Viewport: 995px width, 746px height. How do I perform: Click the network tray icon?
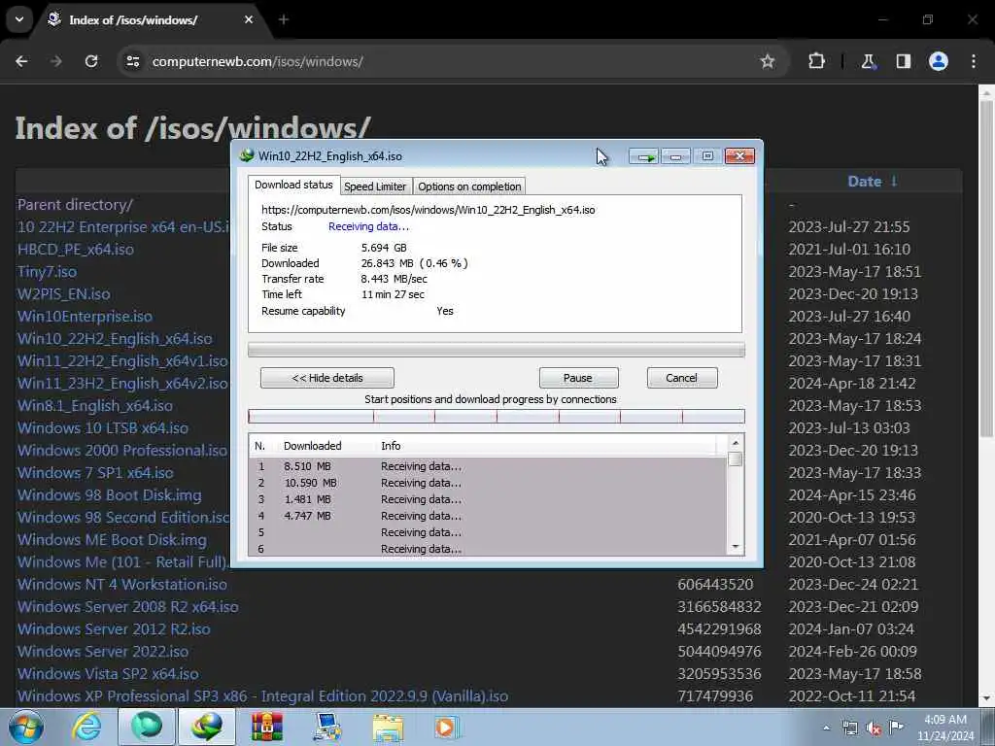coord(849,728)
